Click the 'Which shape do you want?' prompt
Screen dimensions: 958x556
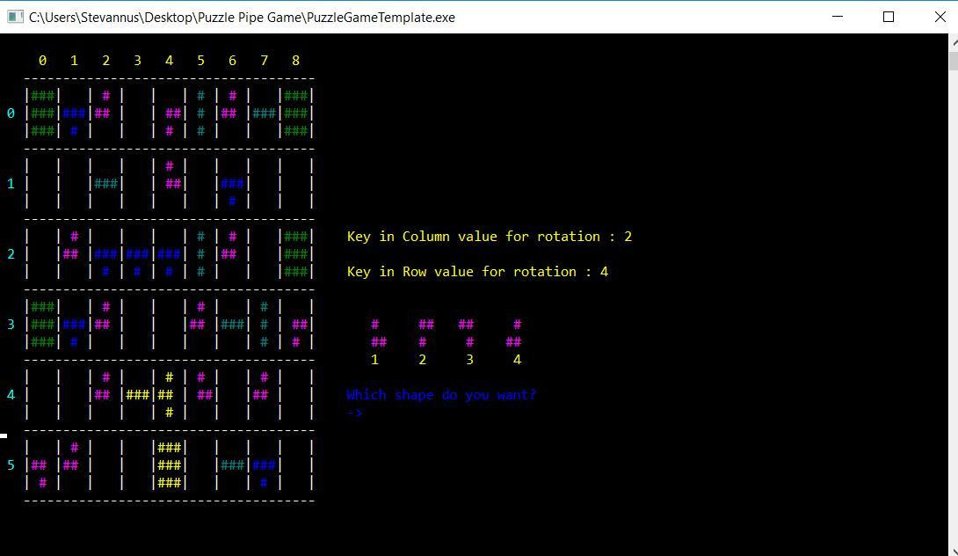(x=441, y=394)
